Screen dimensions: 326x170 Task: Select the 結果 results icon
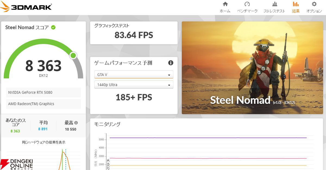(296, 4)
